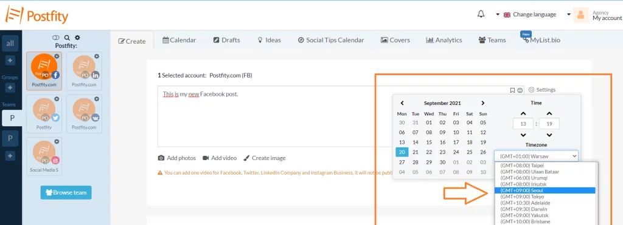Open gear settings on LinkedIn account card

[97, 56]
